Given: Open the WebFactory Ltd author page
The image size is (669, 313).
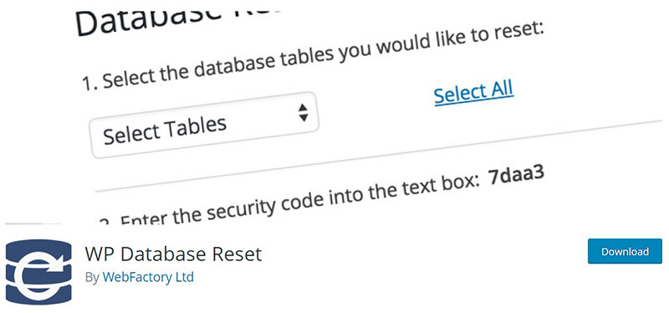Looking at the screenshot, I should (148, 277).
